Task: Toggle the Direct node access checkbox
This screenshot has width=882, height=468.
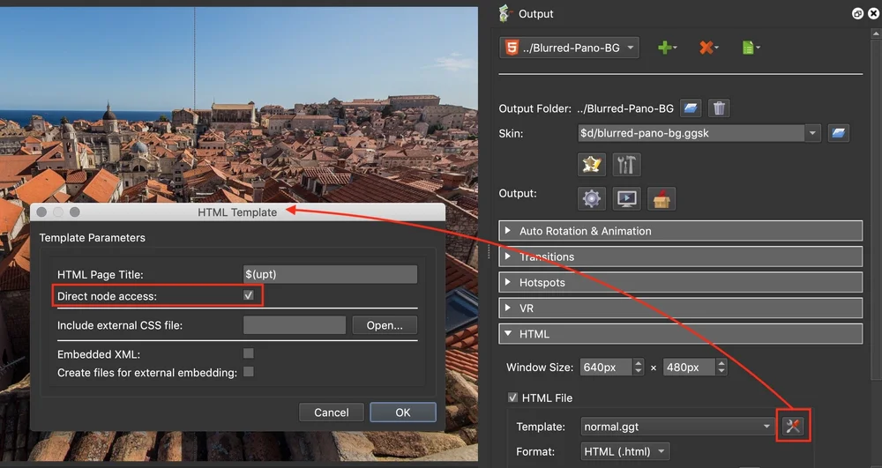Action: tap(248, 295)
